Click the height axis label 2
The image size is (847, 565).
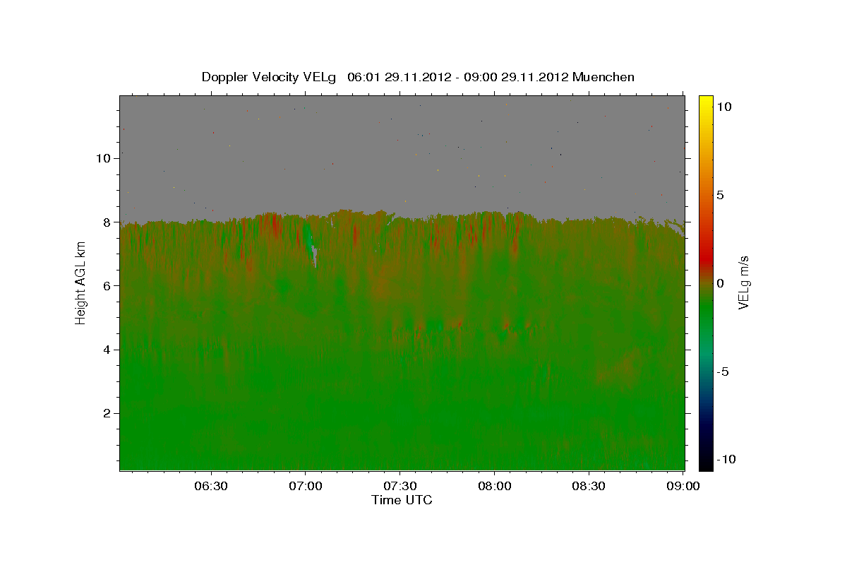(107, 413)
